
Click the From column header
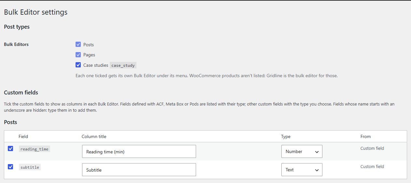(x=365, y=136)
